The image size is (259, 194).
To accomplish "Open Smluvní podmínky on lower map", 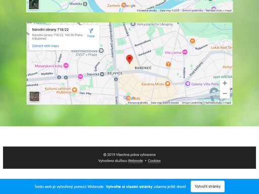I will [192, 103].
